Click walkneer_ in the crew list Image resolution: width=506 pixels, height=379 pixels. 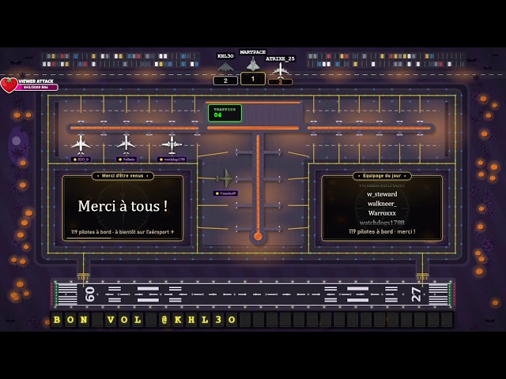click(382, 204)
